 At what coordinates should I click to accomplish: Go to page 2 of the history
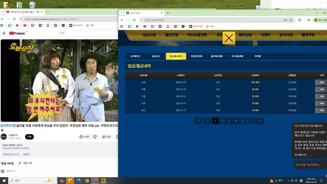(x=222, y=121)
